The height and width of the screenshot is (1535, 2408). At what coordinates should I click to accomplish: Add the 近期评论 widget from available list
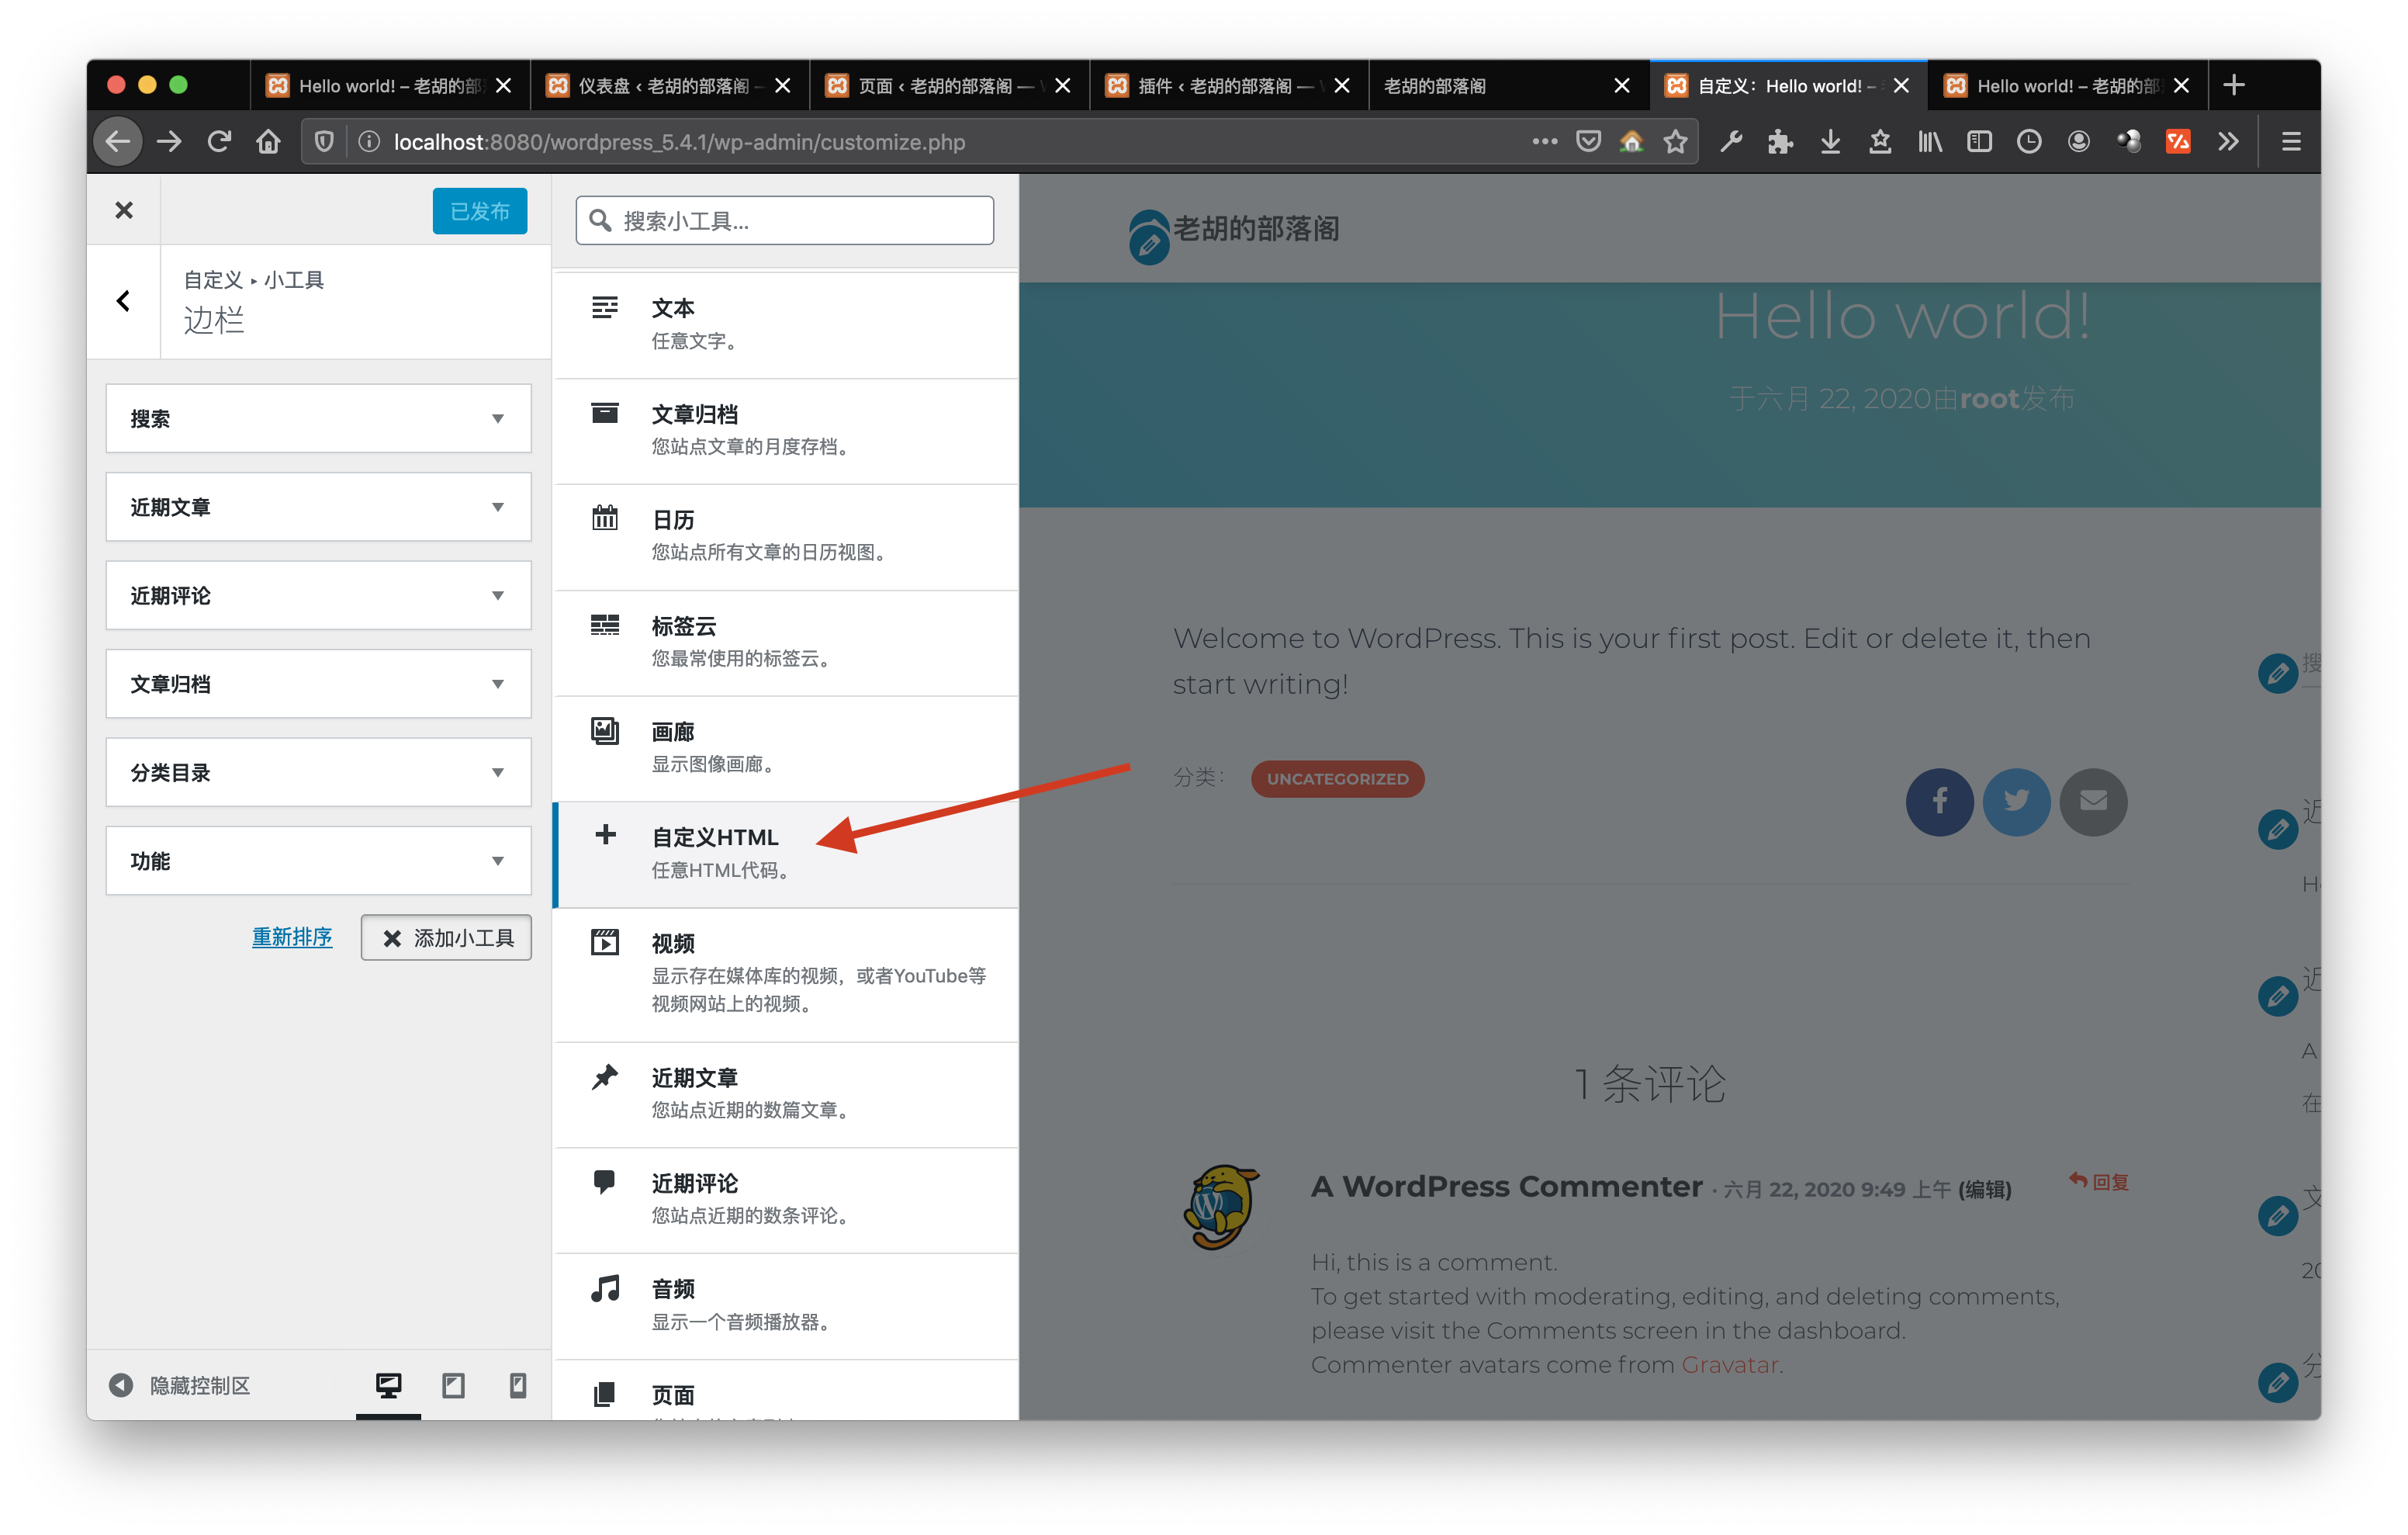pos(786,1200)
